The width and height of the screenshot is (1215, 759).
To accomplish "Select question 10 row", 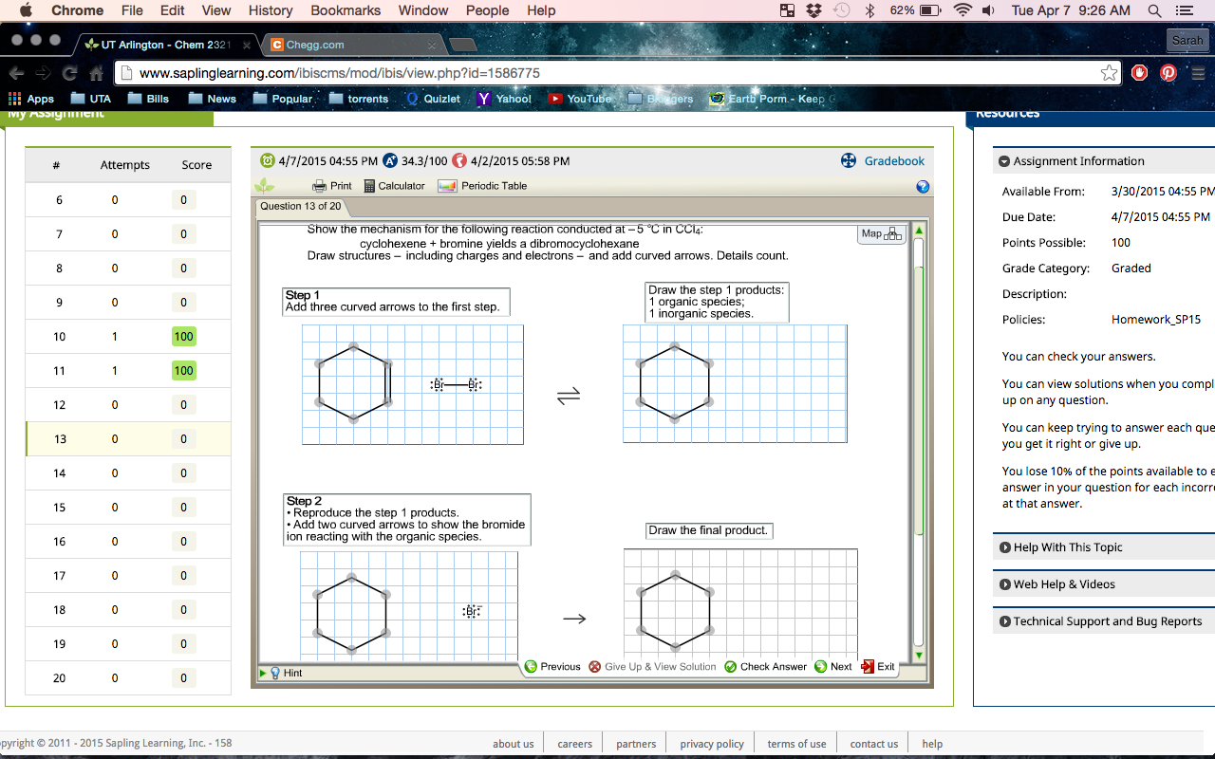I will (x=128, y=337).
